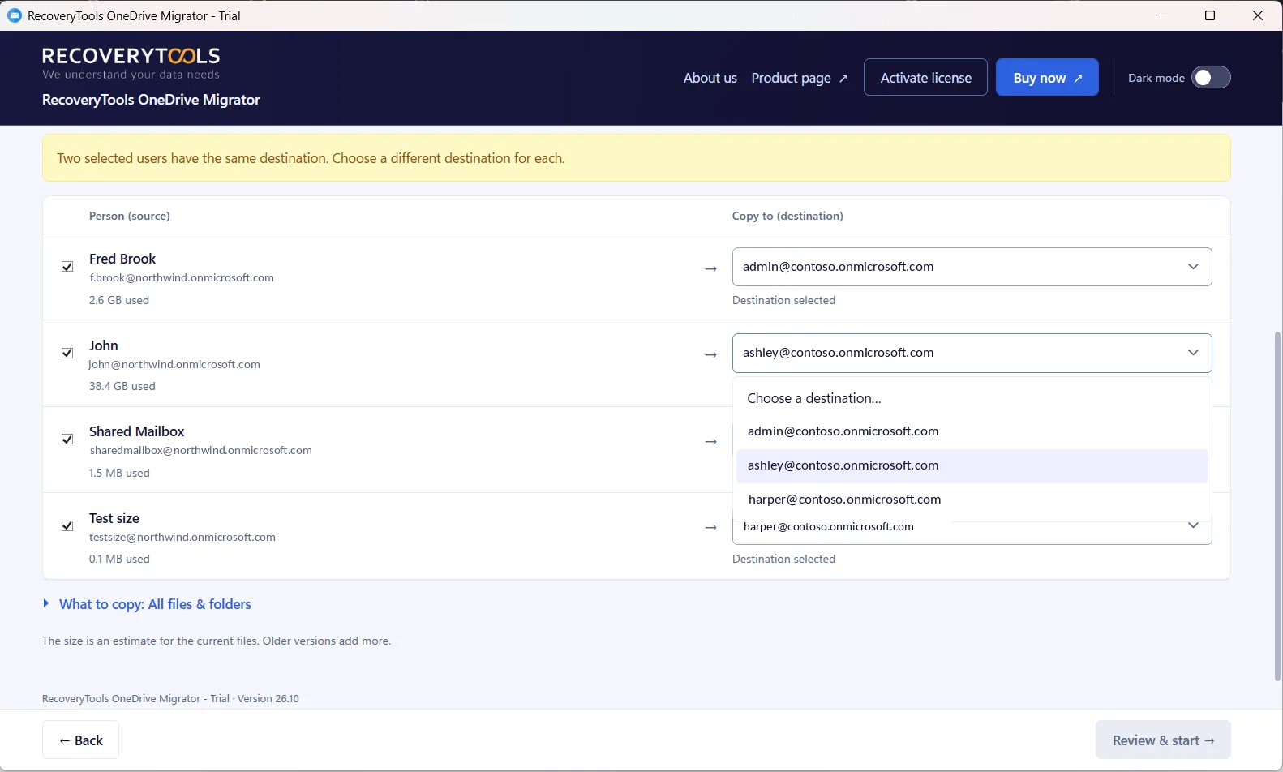The height and width of the screenshot is (772, 1283).
Task: Uncheck the Shared Mailbox checkbox
Action: coord(67,440)
